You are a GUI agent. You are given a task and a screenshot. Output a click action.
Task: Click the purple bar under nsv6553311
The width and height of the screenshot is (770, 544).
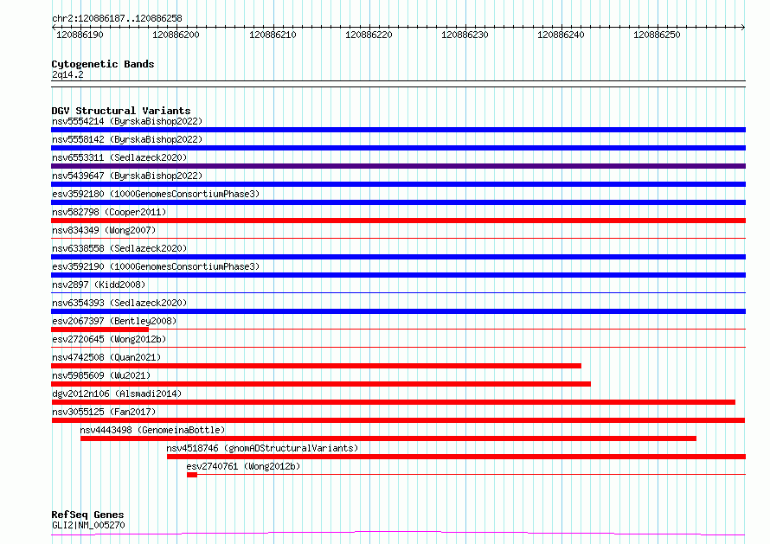[x=398, y=166]
